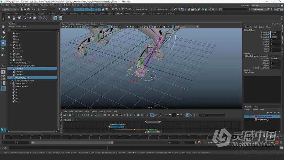The width and height of the screenshot is (284, 160).
Task: Expand the Quadbot node in Outliner
Action: coord(11,45)
